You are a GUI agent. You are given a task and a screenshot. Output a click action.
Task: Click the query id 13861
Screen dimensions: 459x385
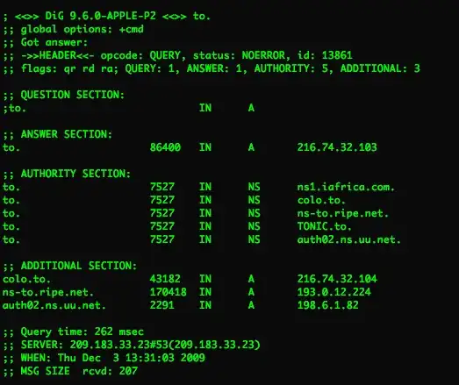pyautogui.click(x=337, y=55)
